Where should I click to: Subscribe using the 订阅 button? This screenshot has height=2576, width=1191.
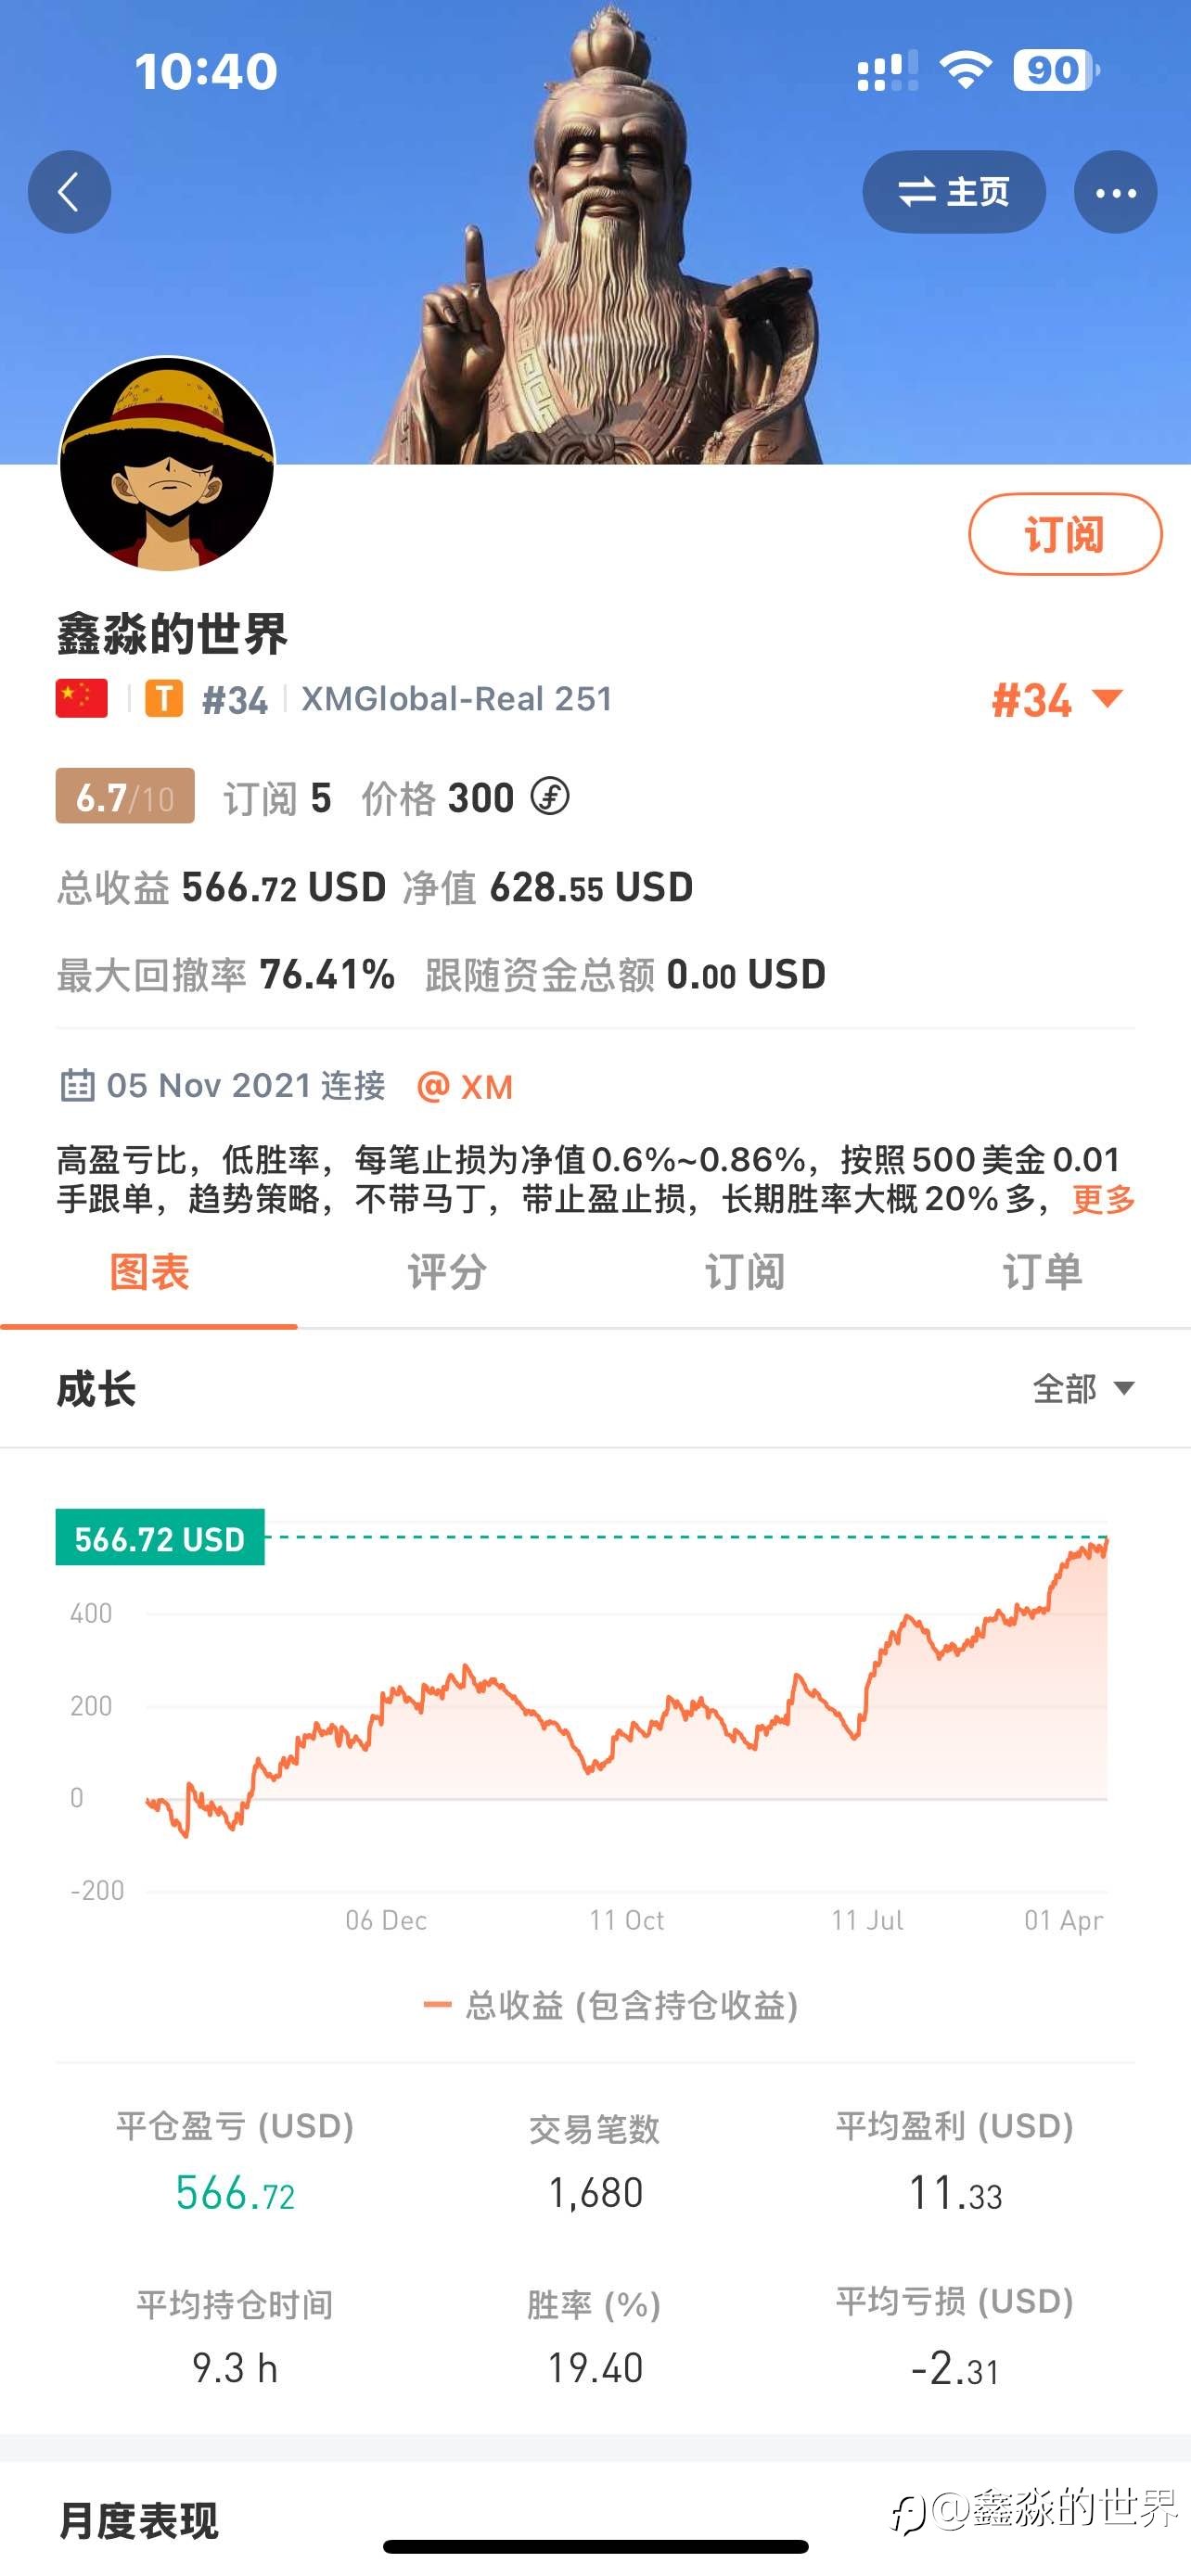pyautogui.click(x=1065, y=534)
